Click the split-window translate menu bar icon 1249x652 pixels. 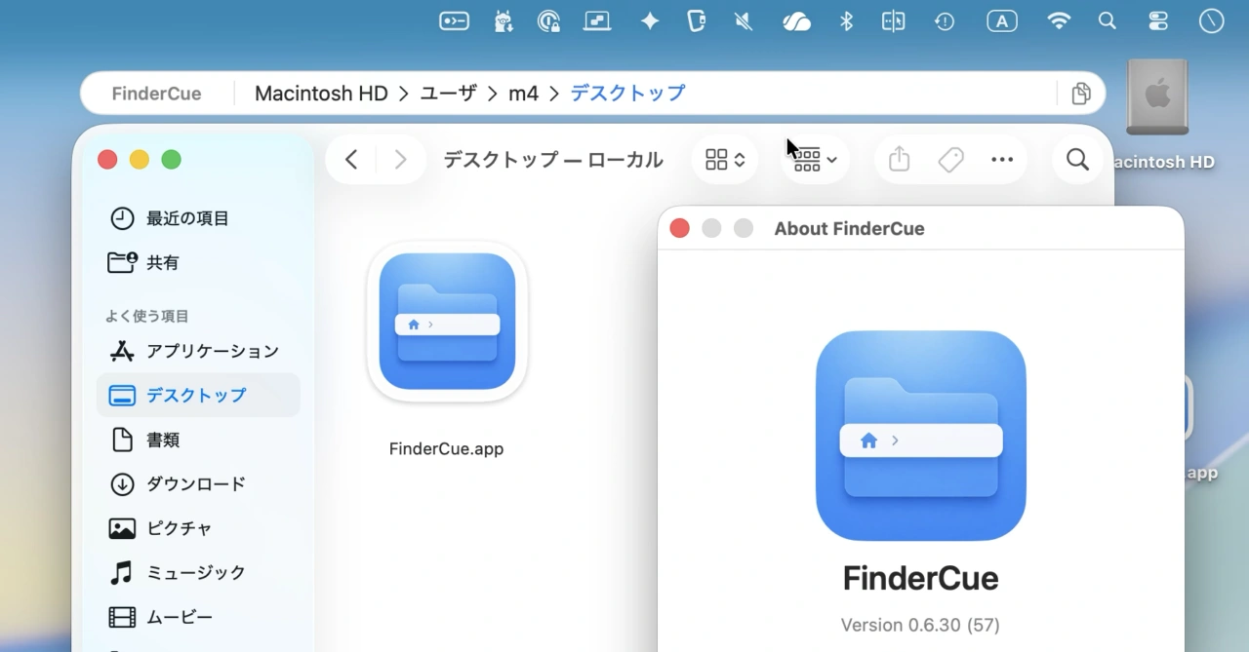pos(893,21)
